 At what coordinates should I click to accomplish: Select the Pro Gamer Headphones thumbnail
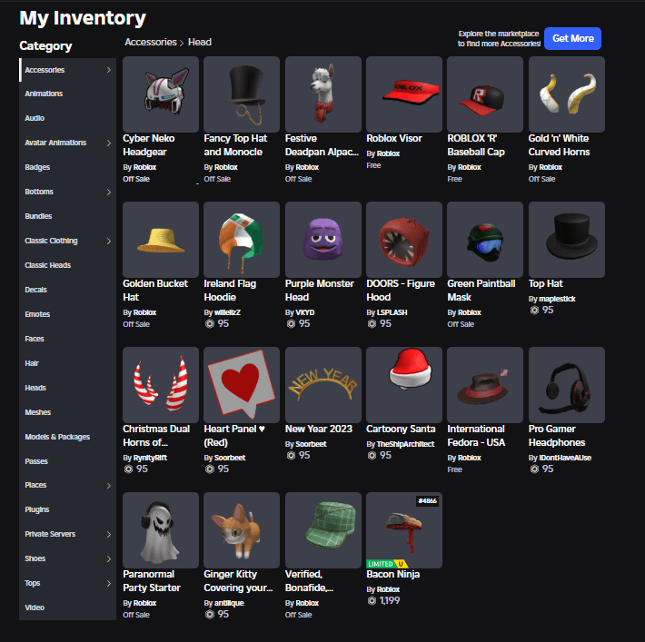tap(567, 384)
